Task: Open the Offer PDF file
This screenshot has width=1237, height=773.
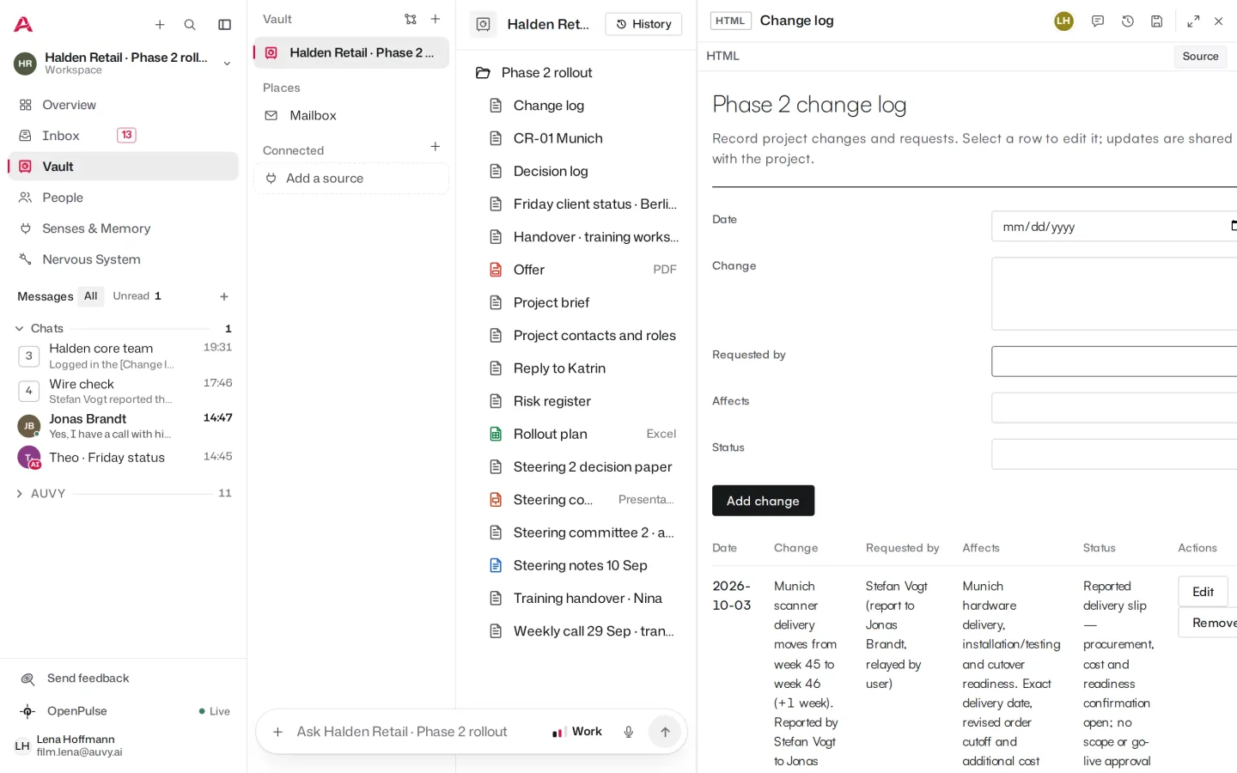Action: 582,270
